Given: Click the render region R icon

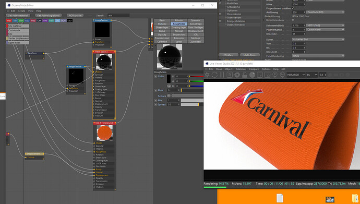Looking at the screenshot, I should click(x=230, y=75).
